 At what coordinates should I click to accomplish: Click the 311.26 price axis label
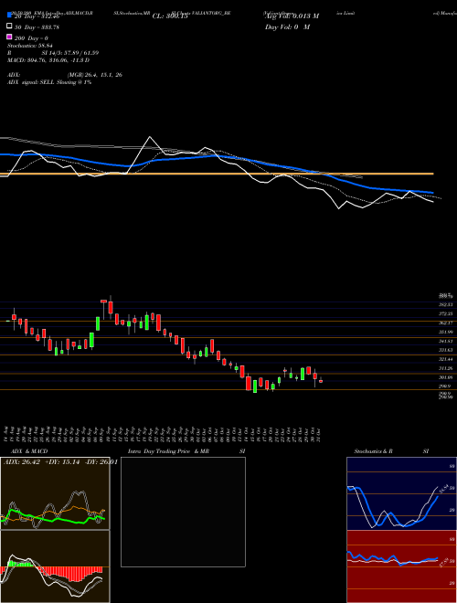(445, 368)
